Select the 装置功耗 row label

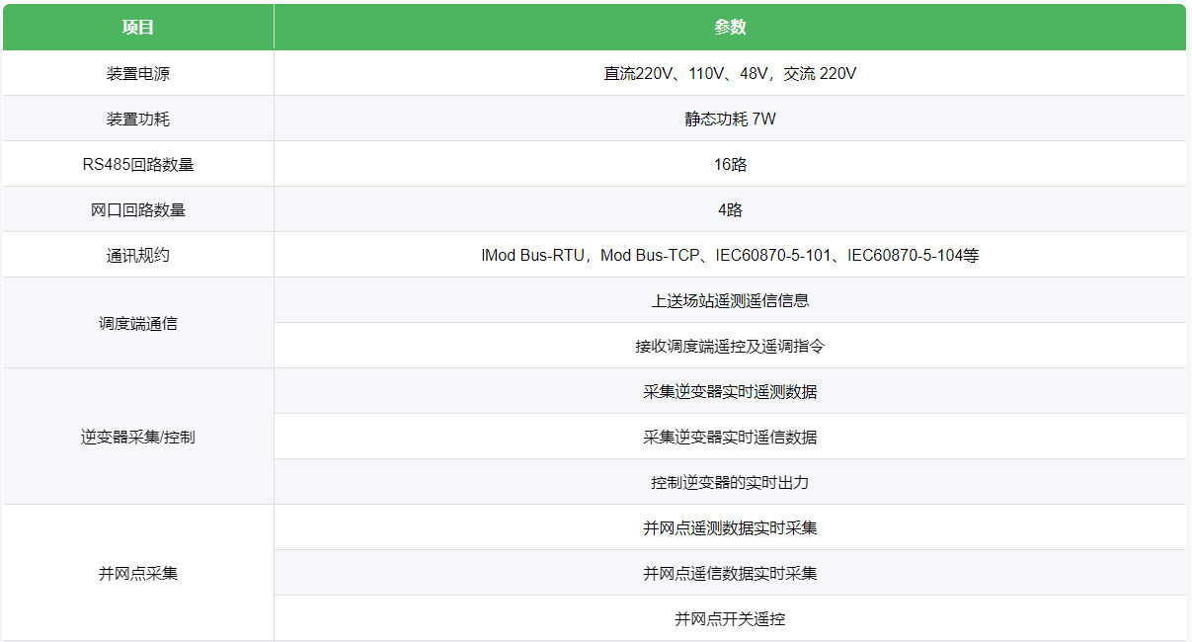pyautogui.click(x=138, y=119)
